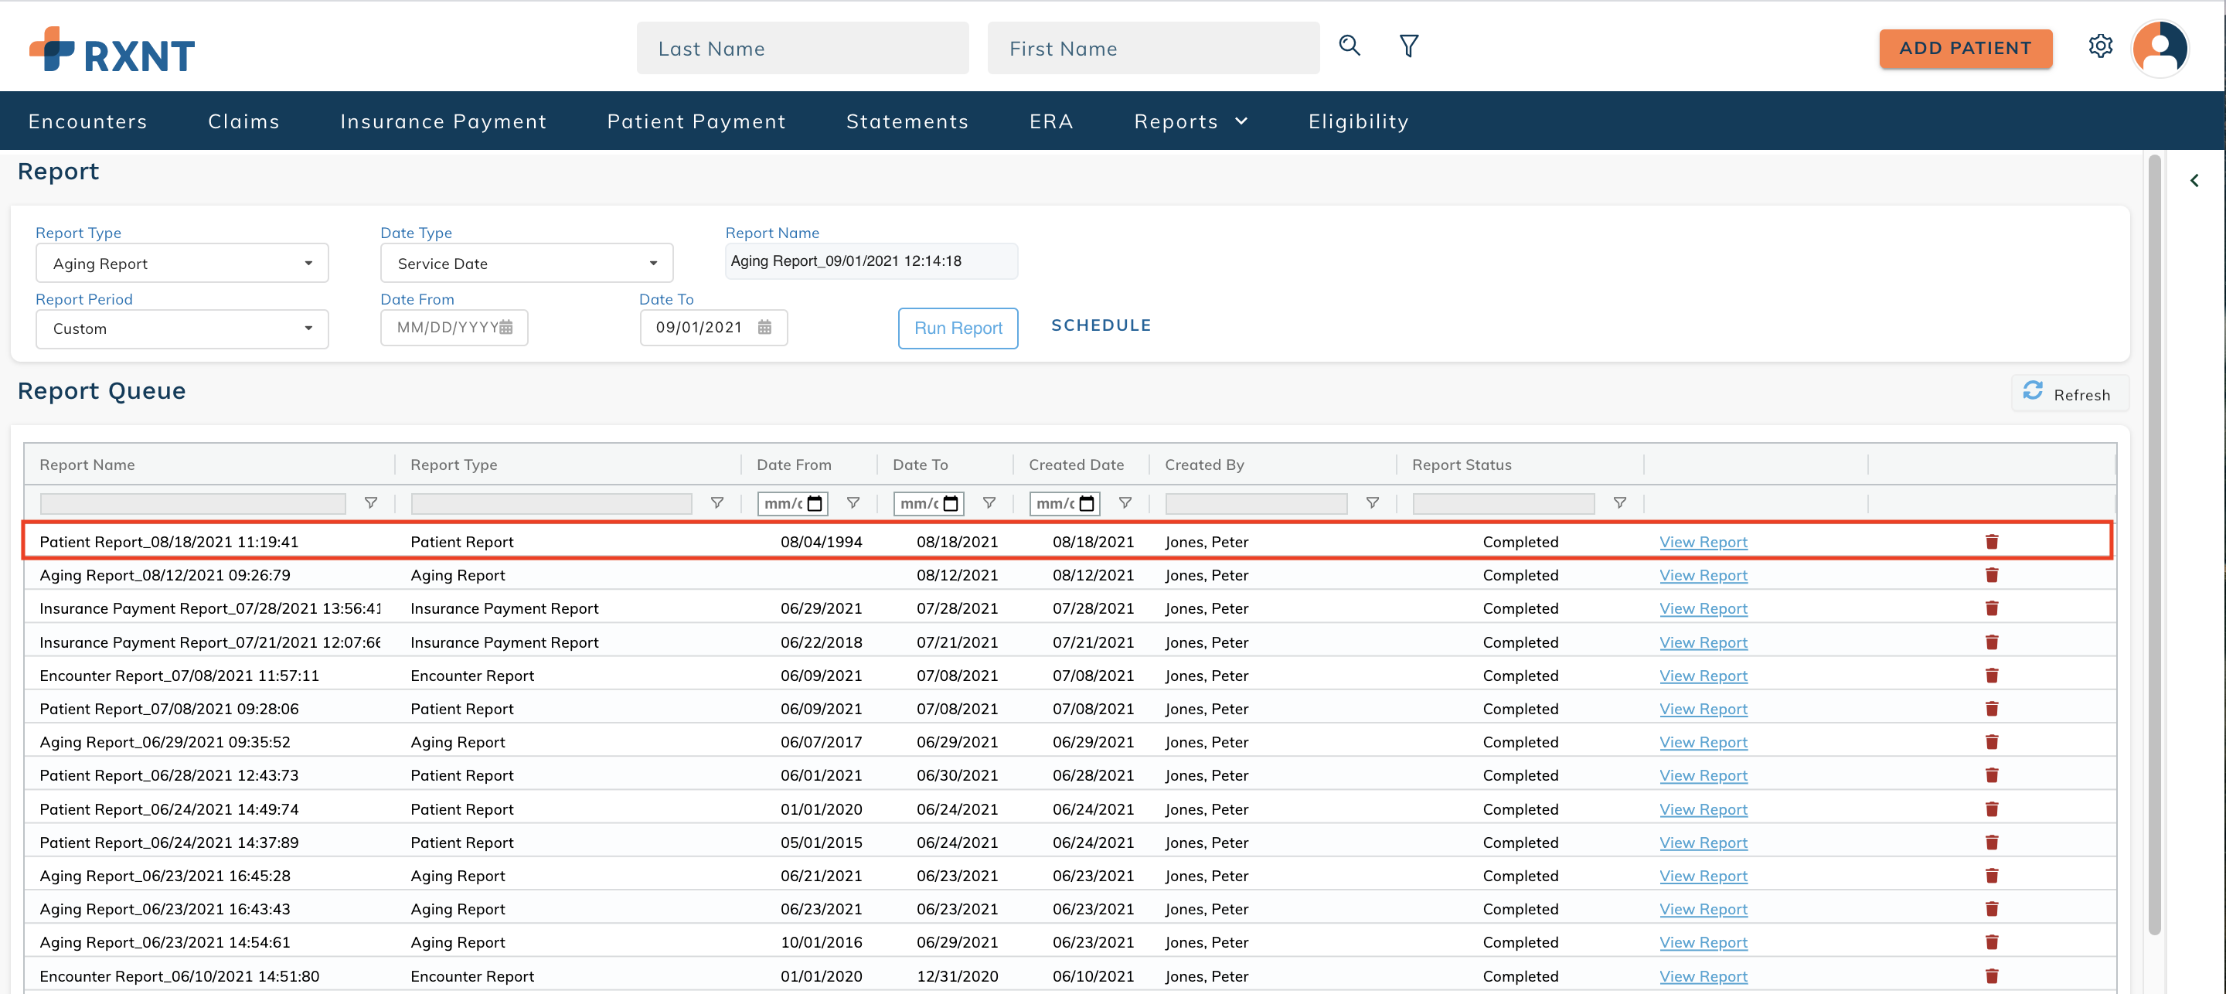Open the settings gear icon

(x=2100, y=46)
